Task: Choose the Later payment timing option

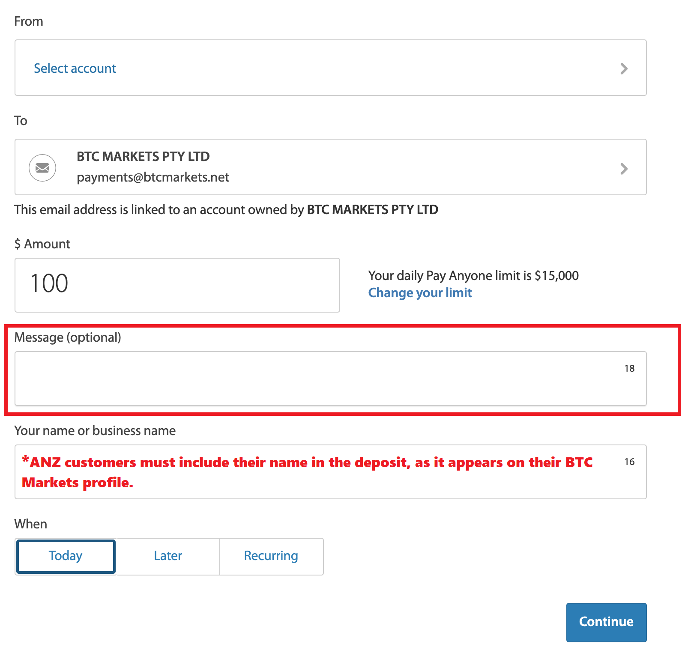Action: click(x=168, y=556)
